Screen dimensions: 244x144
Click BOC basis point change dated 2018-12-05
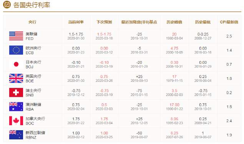point(139,121)
